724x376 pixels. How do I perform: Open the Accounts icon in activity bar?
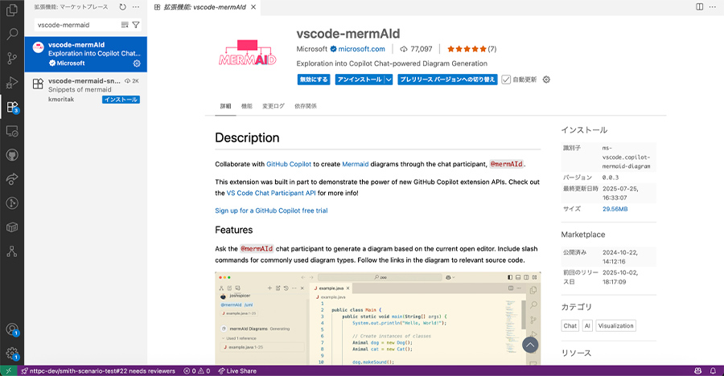[x=12, y=329]
